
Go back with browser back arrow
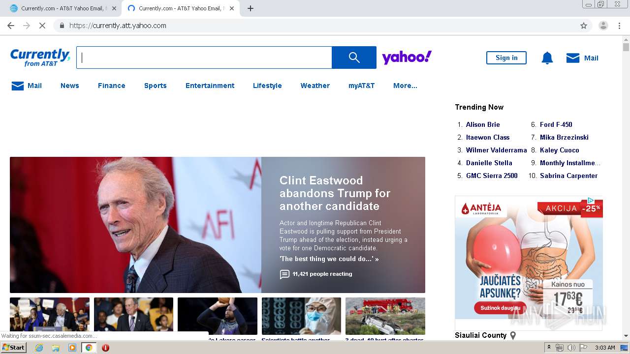(x=11, y=26)
